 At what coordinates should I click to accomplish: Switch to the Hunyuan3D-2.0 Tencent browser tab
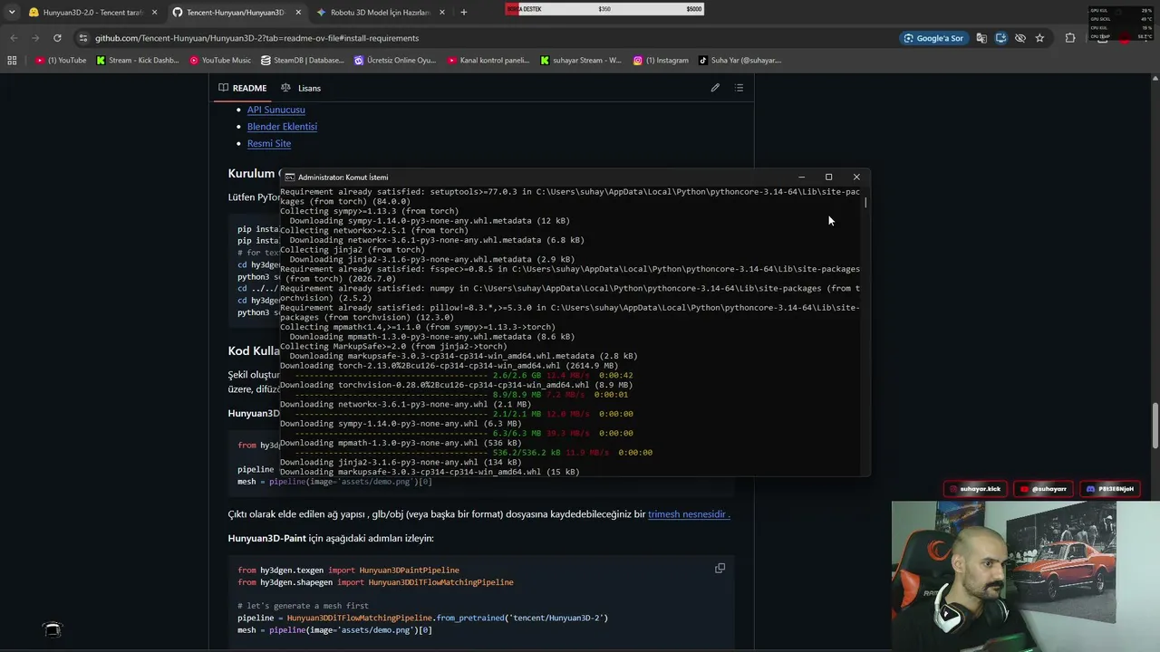92,13
